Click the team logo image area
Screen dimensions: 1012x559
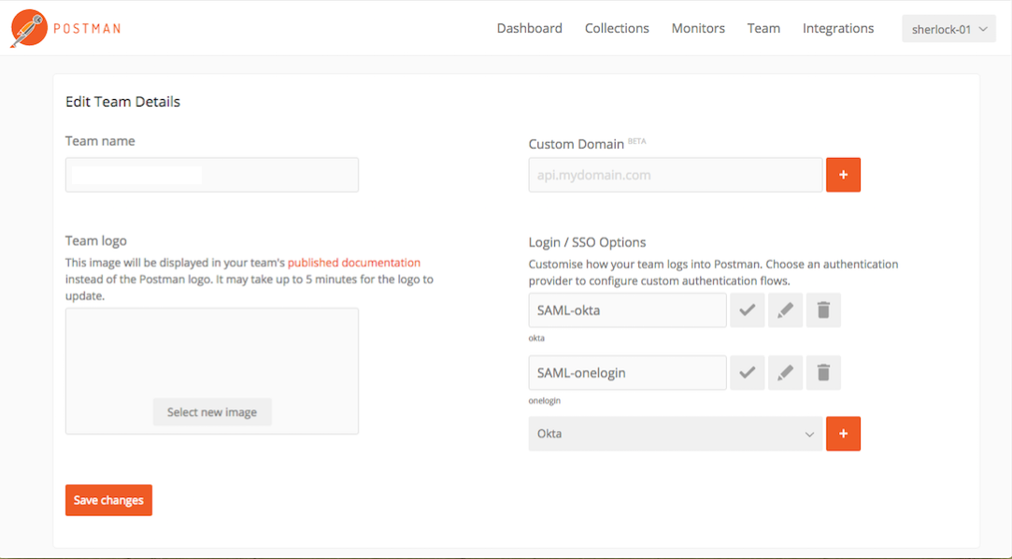[x=212, y=370]
